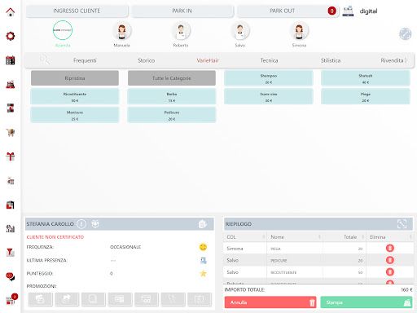
Task: Switch to the Frequenti tab
Action: [x=85, y=60]
